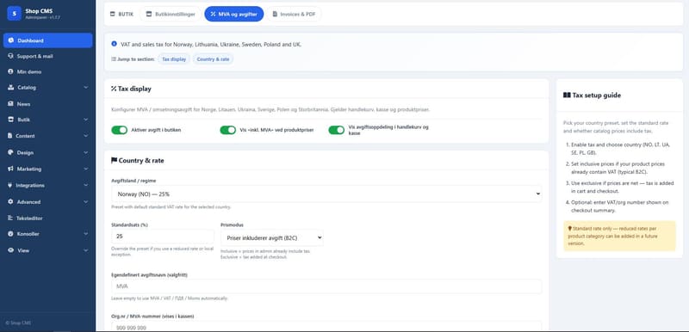Expand the Content menu chevron
Screen dimensions: 689x332
(85, 136)
